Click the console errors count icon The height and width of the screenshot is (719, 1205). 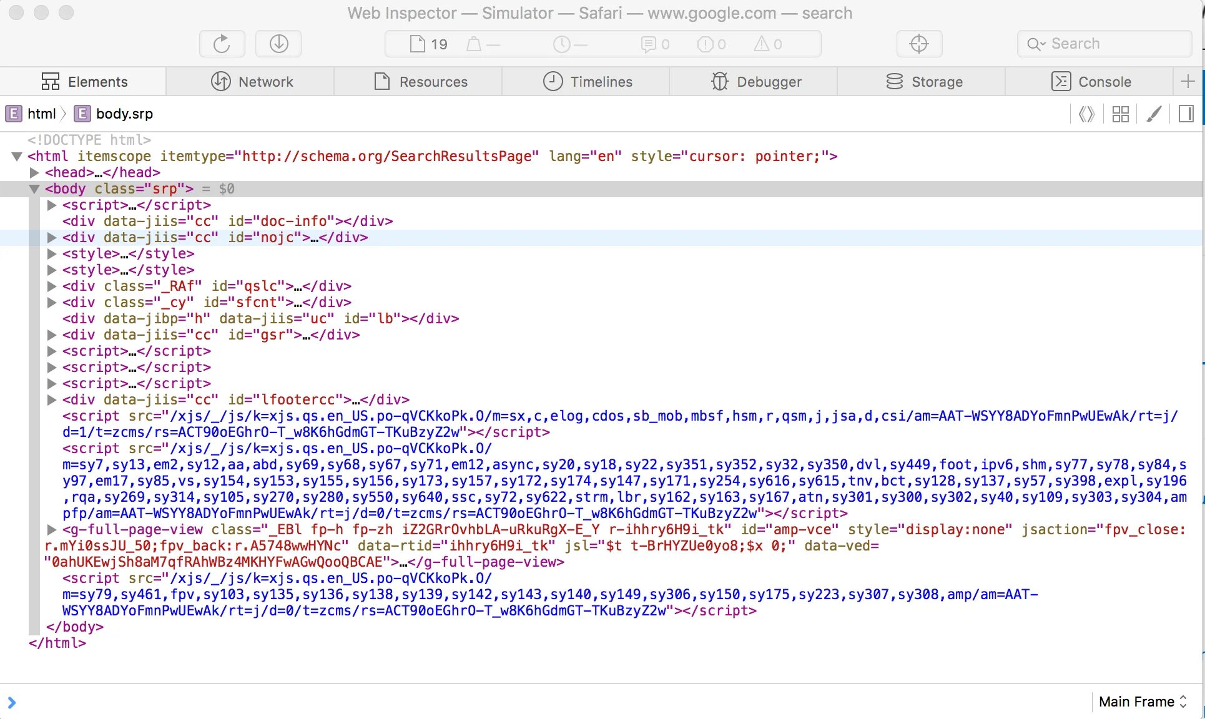tap(705, 44)
